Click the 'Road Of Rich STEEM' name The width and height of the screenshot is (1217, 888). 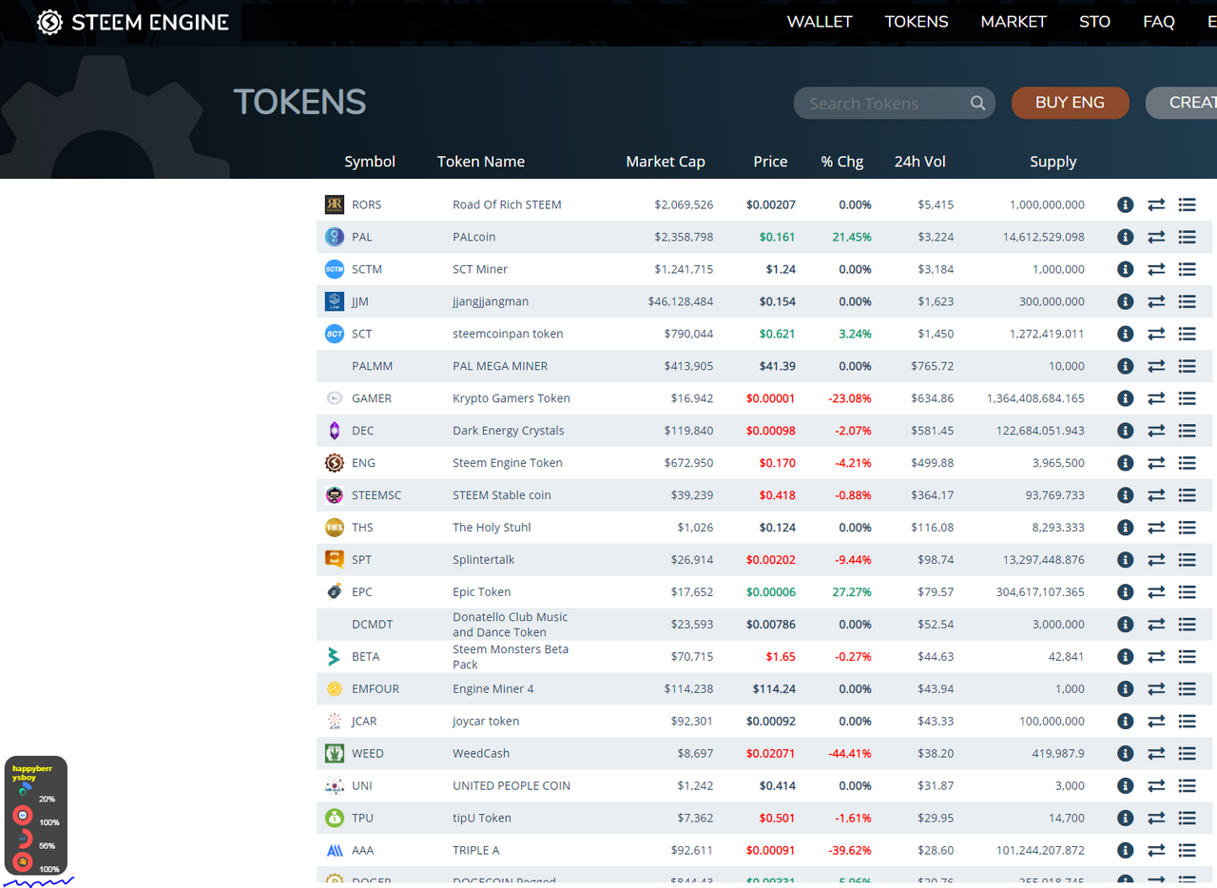(507, 204)
